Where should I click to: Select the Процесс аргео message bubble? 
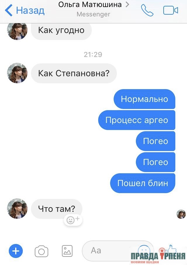coord(137,120)
